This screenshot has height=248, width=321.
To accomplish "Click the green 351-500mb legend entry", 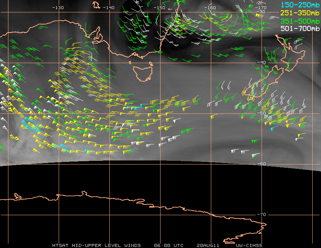I will [x=299, y=21].
